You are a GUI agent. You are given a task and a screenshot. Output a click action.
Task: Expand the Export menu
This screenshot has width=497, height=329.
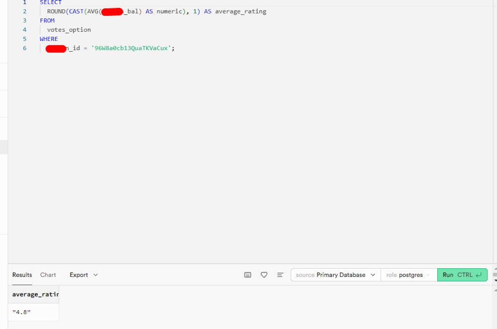83,275
